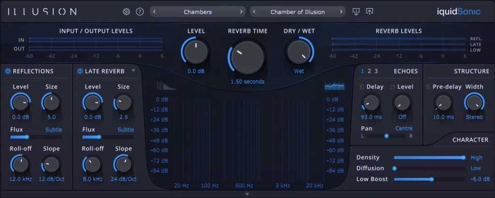Toggle the Echoes Level power switch
The height and width of the screenshot is (198, 495).
392,87
